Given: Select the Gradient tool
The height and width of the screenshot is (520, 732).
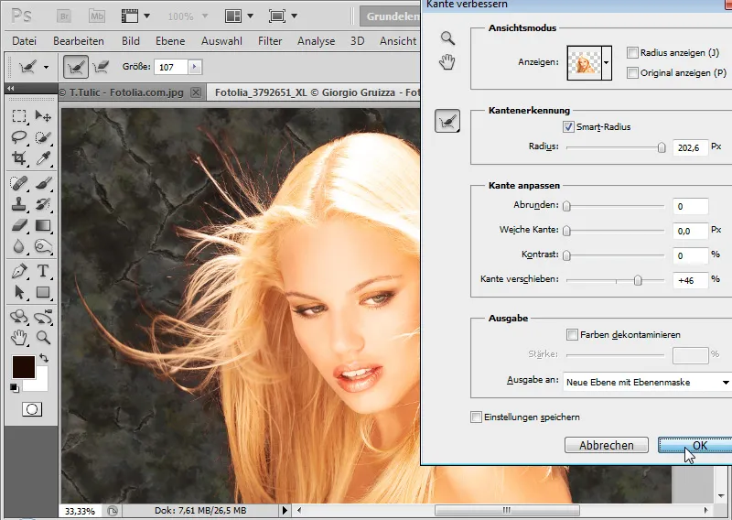Looking at the screenshot, I should (43, 225).
